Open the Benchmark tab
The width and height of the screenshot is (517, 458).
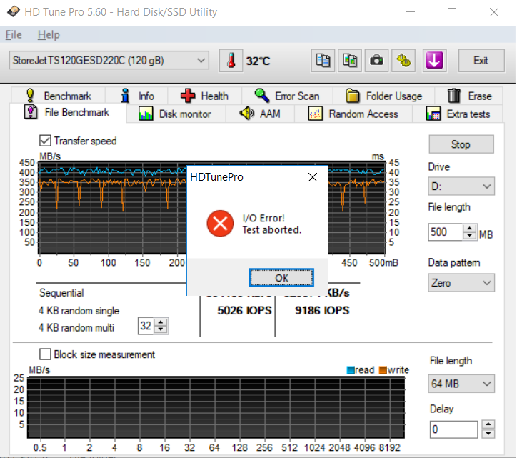click(x=59, y=96)
